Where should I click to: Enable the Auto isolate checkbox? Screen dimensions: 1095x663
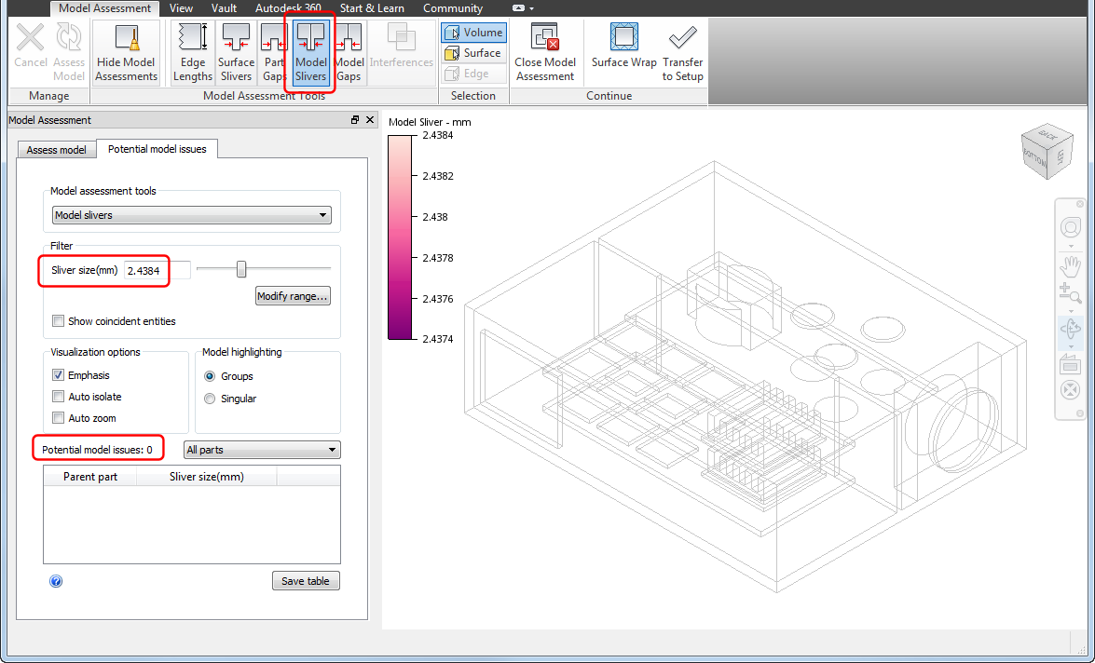(x=59, y=397)
